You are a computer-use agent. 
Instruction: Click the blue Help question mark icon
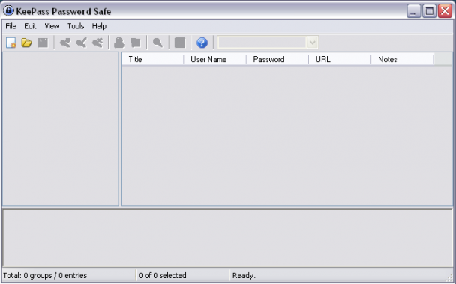click(202, 43)
